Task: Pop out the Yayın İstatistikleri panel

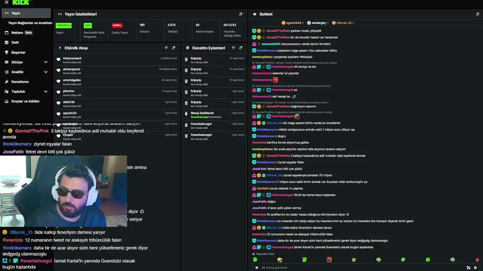Action: tap(241, 14)
